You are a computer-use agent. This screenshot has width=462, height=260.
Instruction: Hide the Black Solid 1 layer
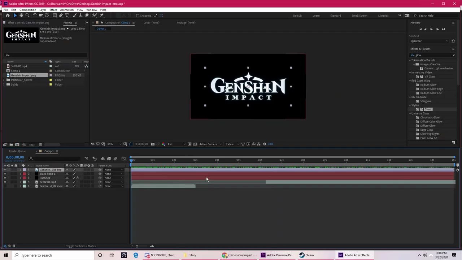[5, 174]
